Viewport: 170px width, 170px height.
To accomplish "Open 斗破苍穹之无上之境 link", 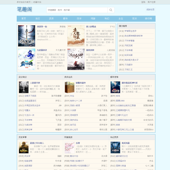I will point(125,129).
